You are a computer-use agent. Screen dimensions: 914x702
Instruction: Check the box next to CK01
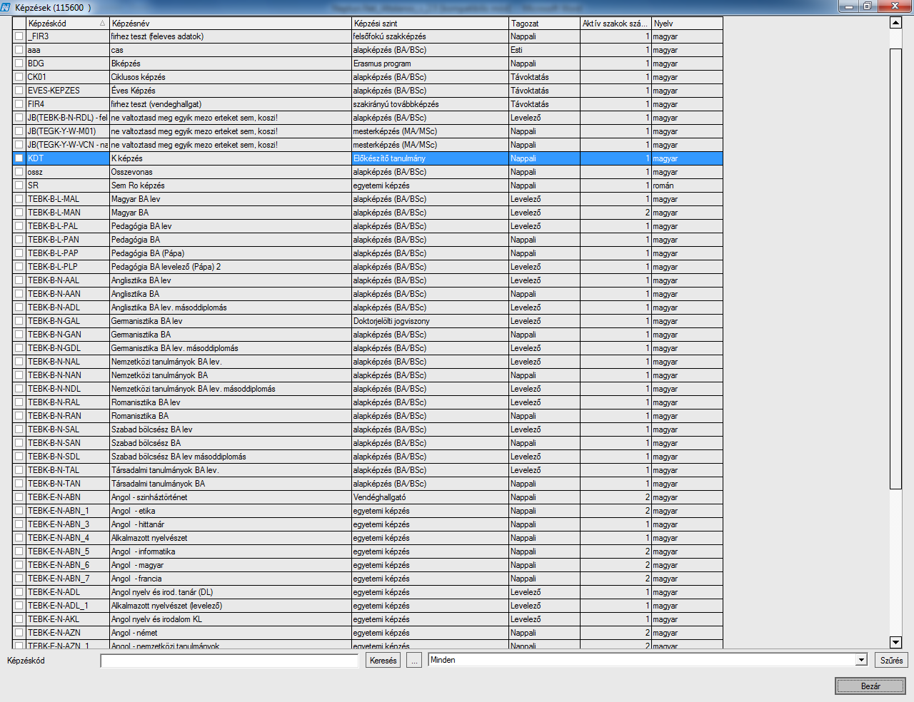pyautogui.click(x=19, y=77)
